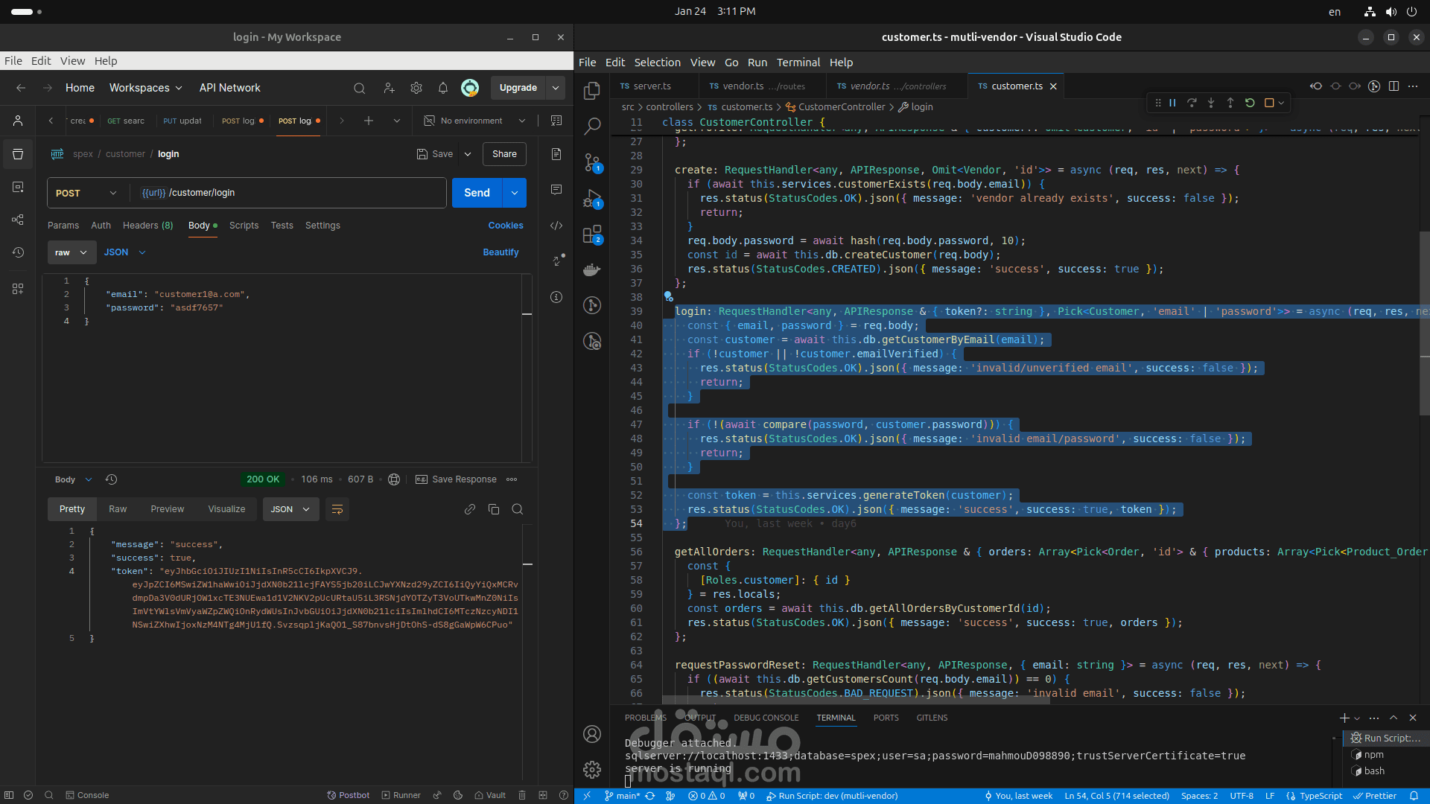
Task: Pause the debugger in debug toolbar
Action: click(1172, 103)
